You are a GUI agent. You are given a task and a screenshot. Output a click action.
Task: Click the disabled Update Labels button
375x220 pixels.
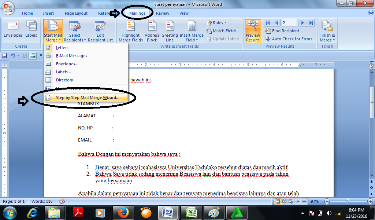click(x=223, y=39)
